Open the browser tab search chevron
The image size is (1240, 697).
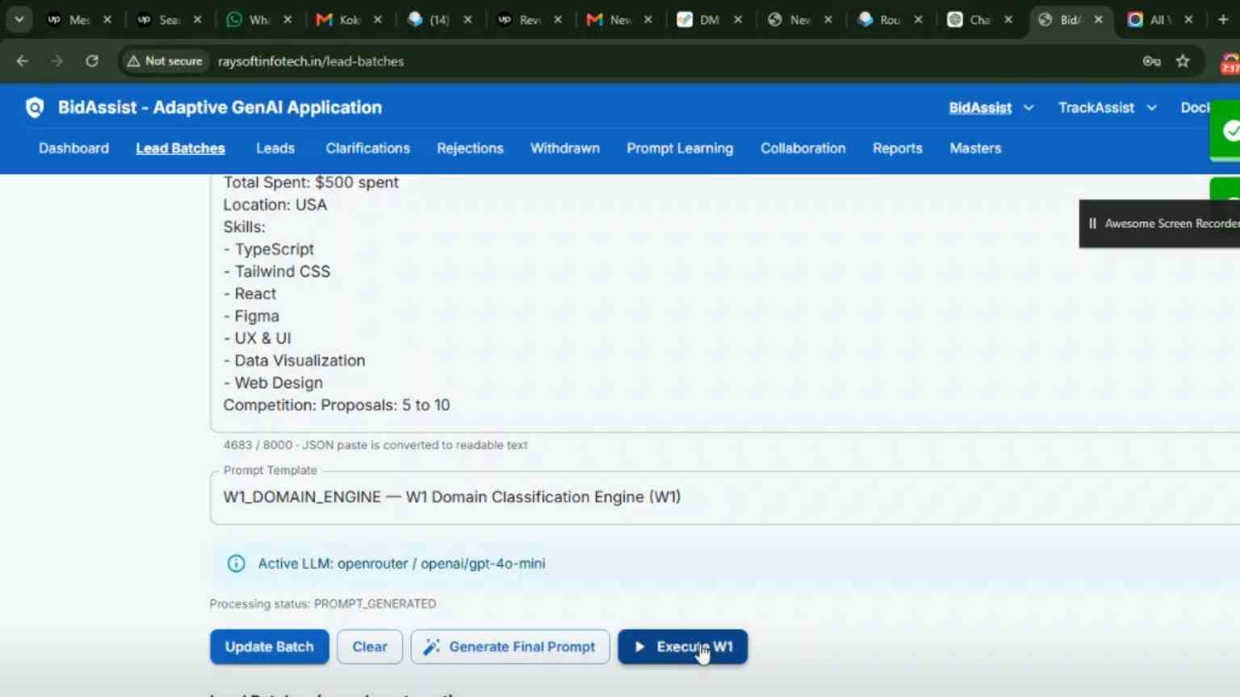click(x=19, y=19)
